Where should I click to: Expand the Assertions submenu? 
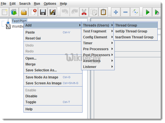pyautogui.click(x=97, y=61)
